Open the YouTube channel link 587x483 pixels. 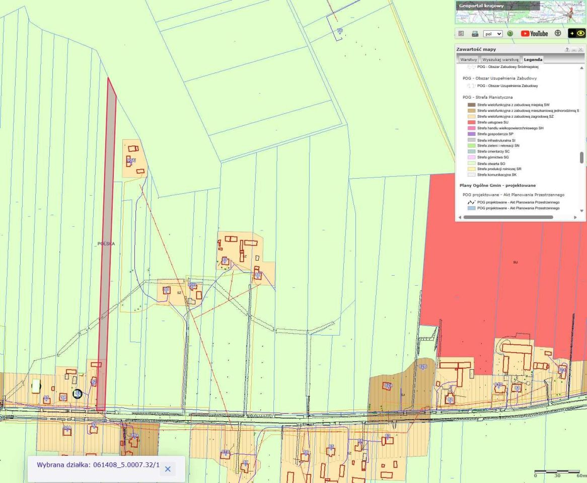coord(534,34)
